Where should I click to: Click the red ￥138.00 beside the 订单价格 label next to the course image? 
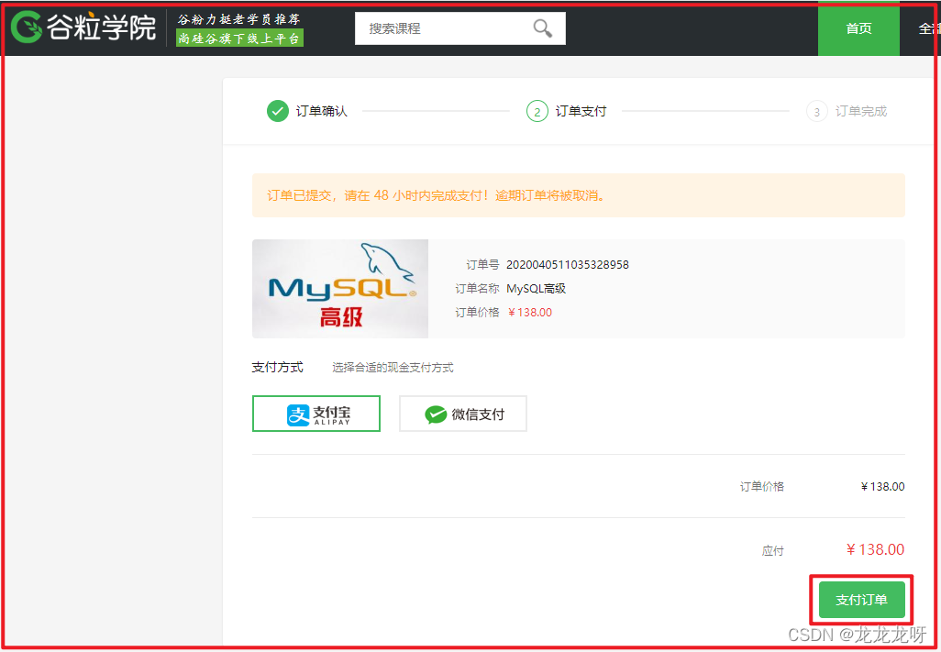pyautogui.click(x=530, y=313)
